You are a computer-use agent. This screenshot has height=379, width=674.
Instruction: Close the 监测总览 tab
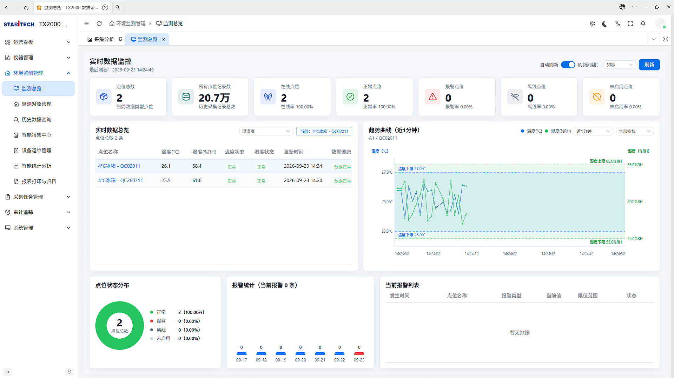[x=163, y=39]
